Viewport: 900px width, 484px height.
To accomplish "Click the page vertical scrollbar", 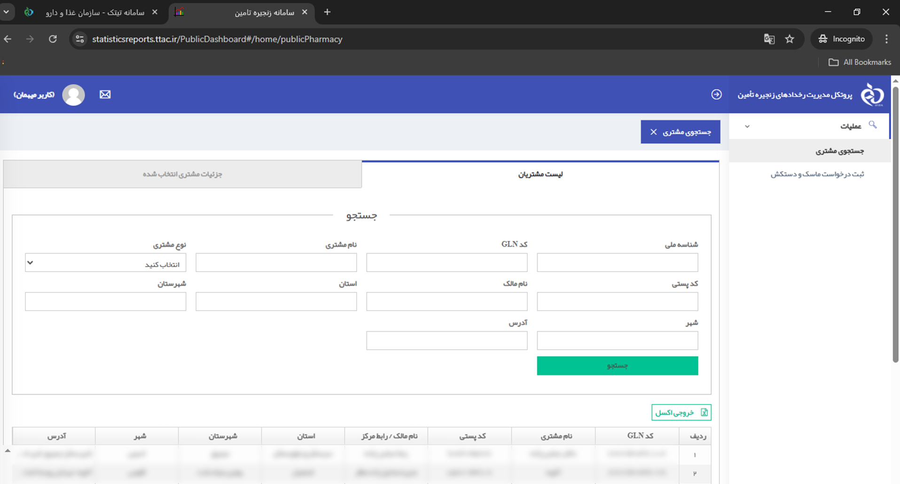I will (x=895, y=226).
